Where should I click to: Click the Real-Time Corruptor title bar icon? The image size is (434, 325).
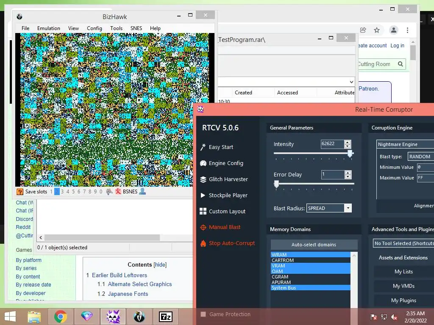[200, 109]
